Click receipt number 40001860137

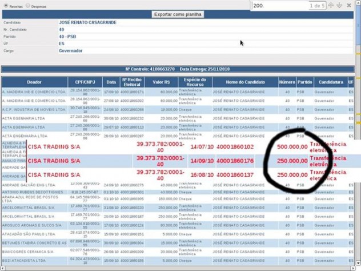235,175
